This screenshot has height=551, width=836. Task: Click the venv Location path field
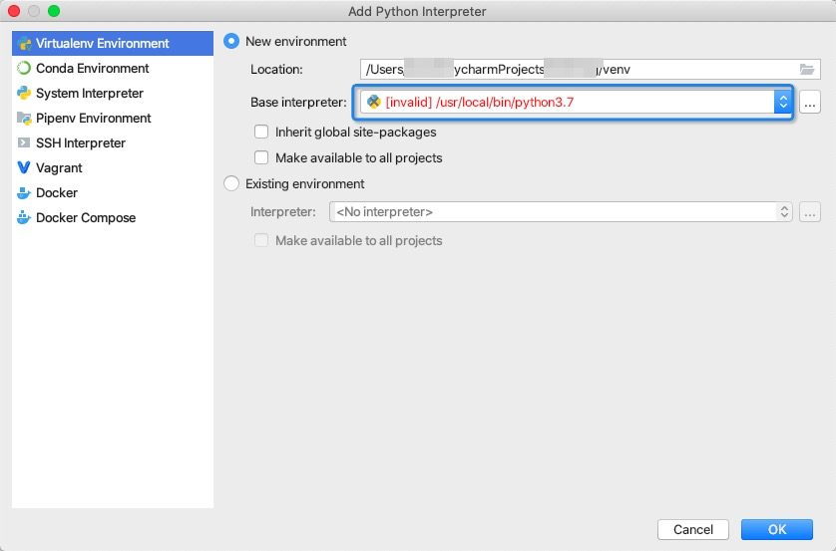579,69
